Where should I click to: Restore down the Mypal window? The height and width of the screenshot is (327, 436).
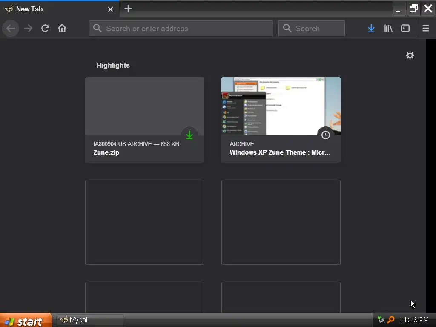pyautogui.click(x=413, y=9)
